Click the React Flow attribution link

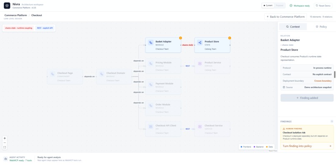(273, 151)
